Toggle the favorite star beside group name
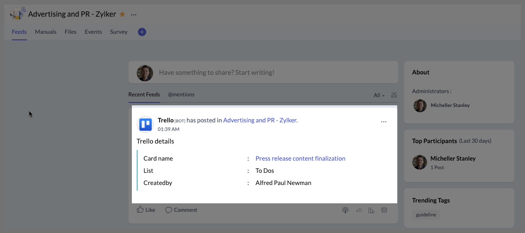Viewport: 525px width, 233px height. [122, 14]
